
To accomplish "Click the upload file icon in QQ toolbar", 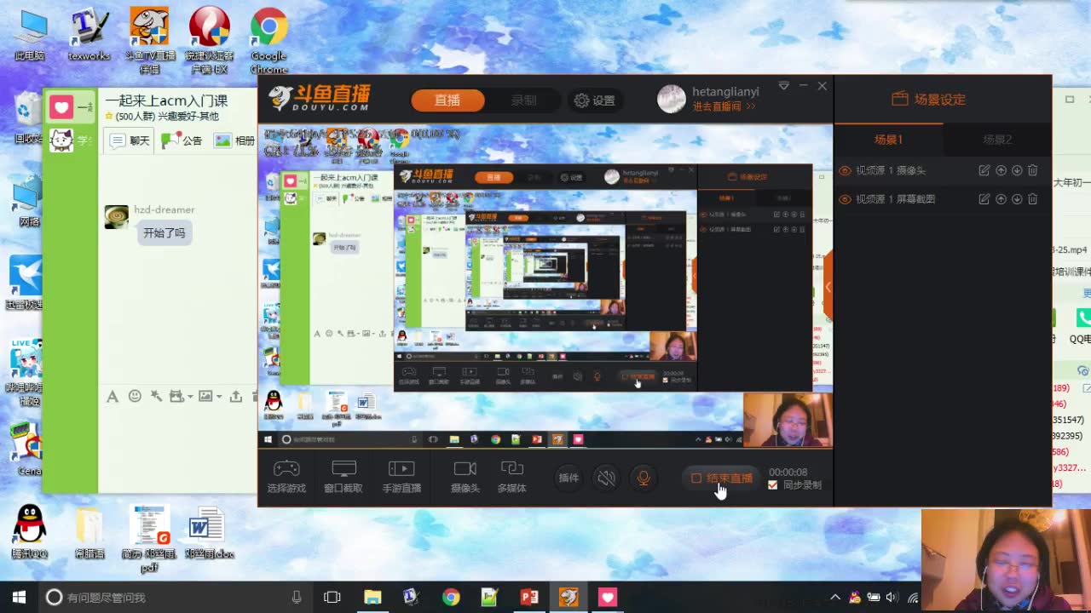I will [x=235, y=396].
